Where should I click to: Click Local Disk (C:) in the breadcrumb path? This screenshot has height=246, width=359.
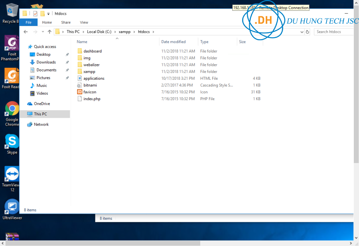click(x=99, y=32)
